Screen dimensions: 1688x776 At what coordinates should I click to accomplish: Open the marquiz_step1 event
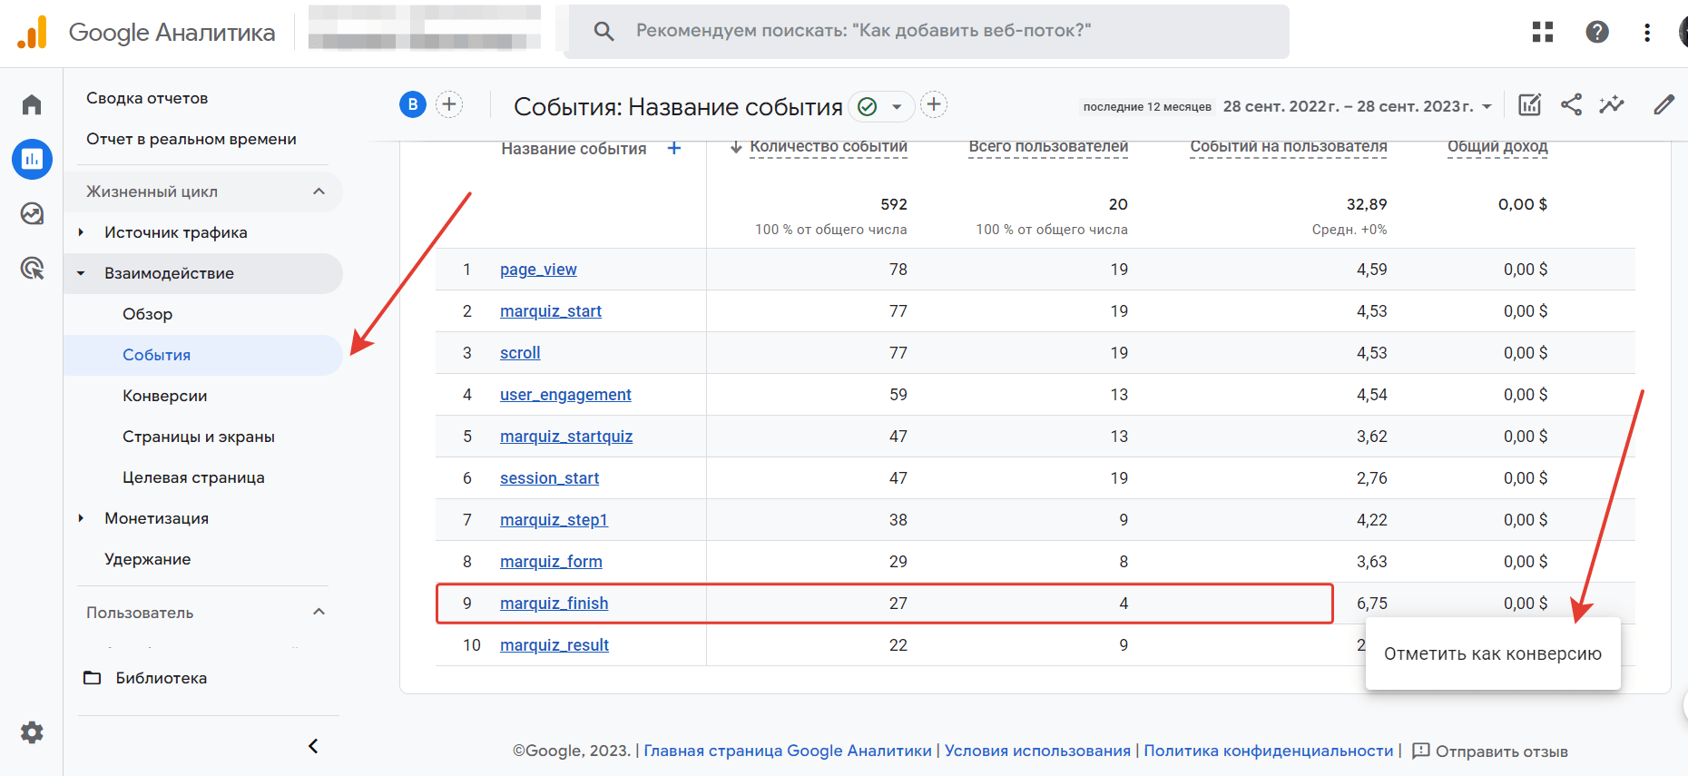[x=554, y=520]
